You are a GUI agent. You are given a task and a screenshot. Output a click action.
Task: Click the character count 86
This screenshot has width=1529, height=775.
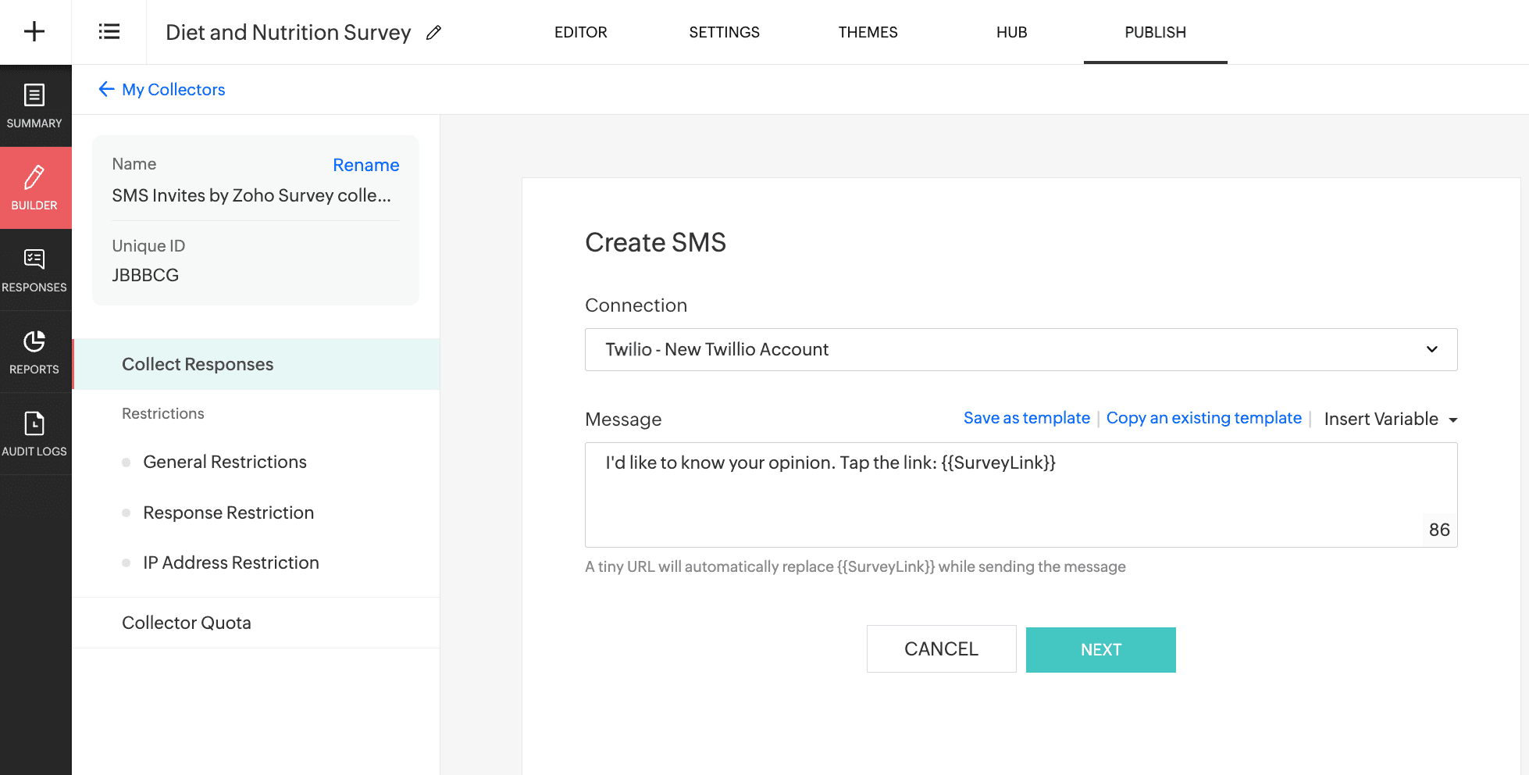1439,530
